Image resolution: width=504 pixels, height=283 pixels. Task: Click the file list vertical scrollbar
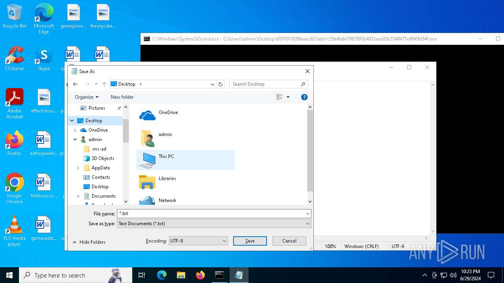[x=310, y=154]
